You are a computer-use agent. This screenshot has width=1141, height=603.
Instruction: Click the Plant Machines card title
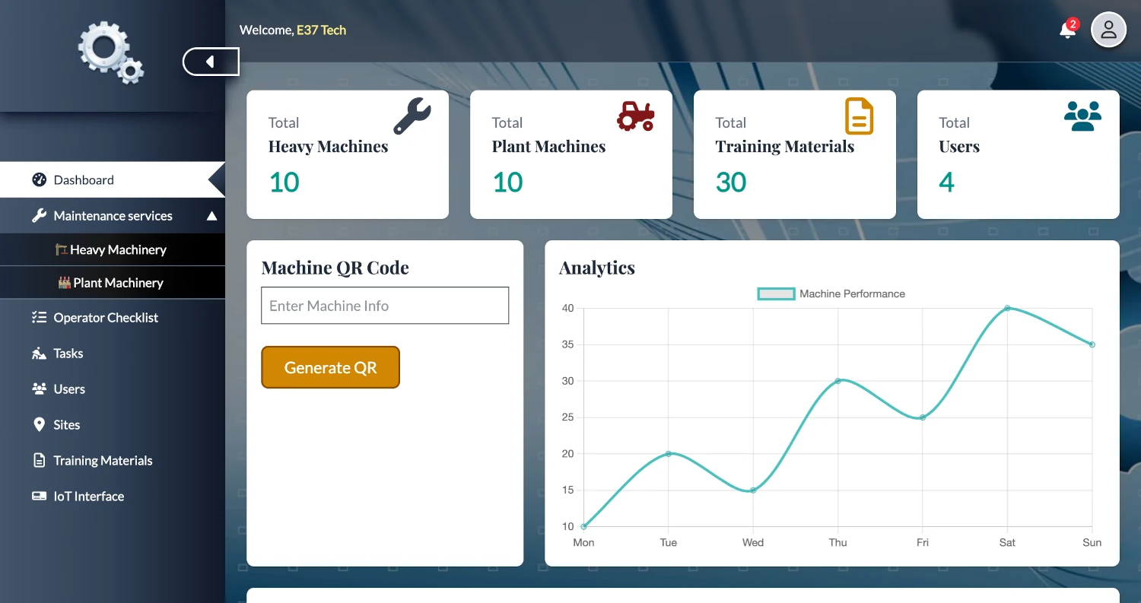549,147
